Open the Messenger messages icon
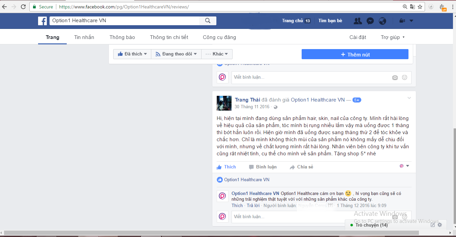The image size is (456, 237). tap(370, 21)
